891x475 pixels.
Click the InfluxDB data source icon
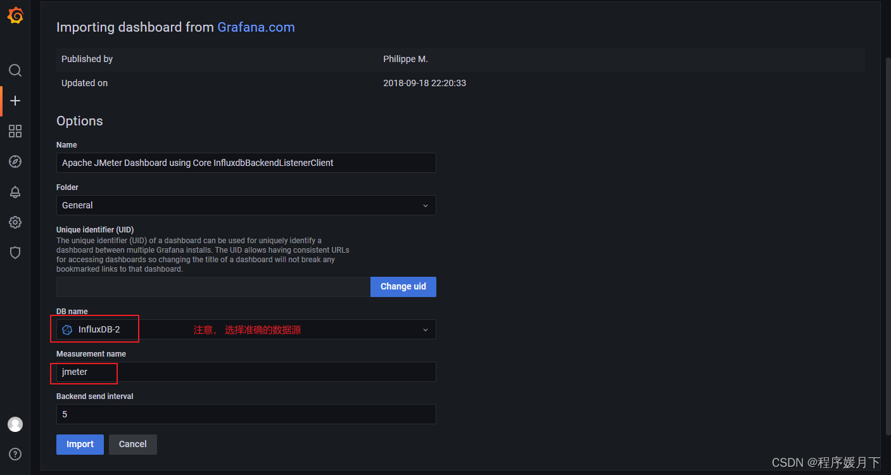click(67, 329)
